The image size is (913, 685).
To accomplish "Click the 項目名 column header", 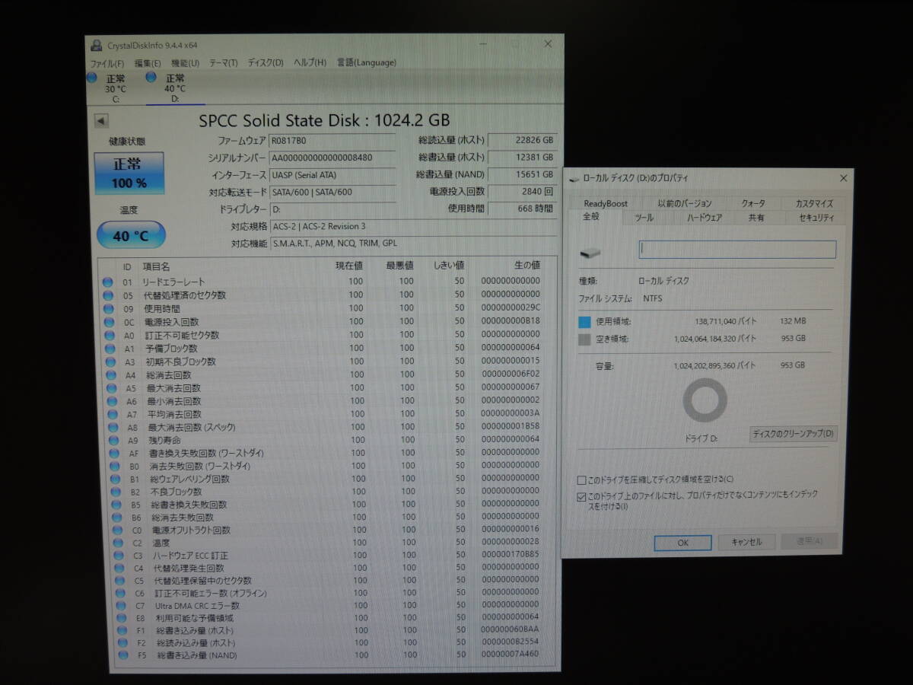I will tap(156, 266).
